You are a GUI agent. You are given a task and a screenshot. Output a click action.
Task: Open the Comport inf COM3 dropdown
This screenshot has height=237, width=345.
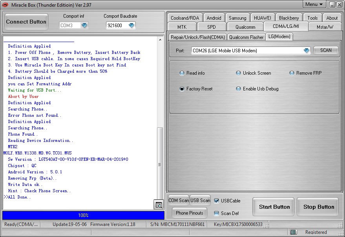pos(84,25)
